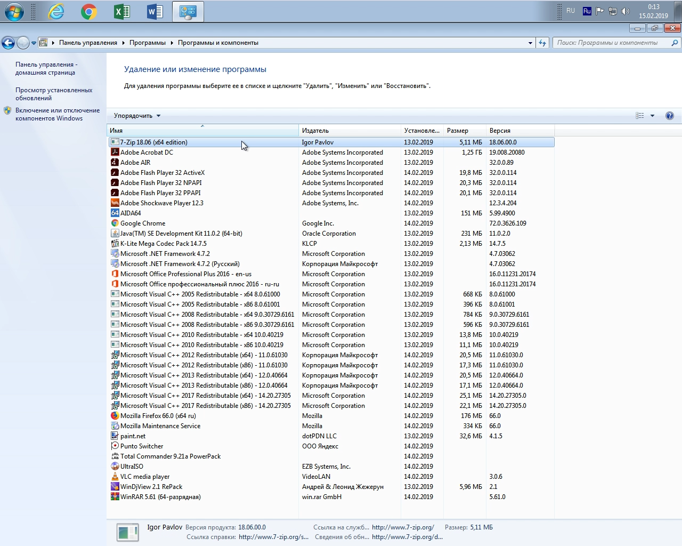Viewport: 682px width, 546px height.
Task: Select Microsoft Visual C++ 2010 x64 10.0.40219
Action: [330, 335]
